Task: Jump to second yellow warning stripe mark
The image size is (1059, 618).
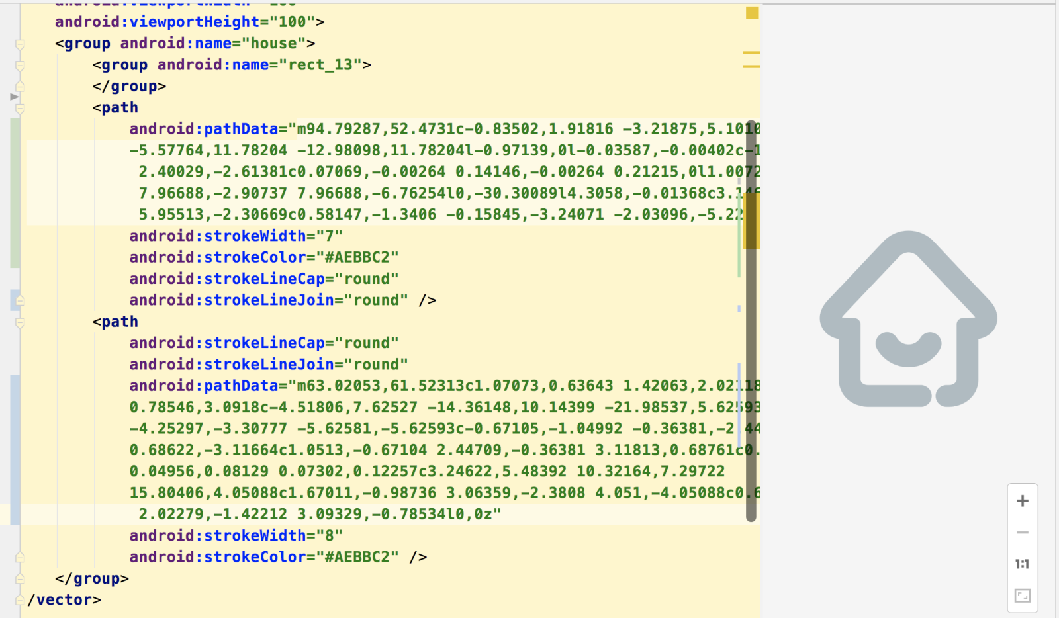Action: (x=751, y=66)
